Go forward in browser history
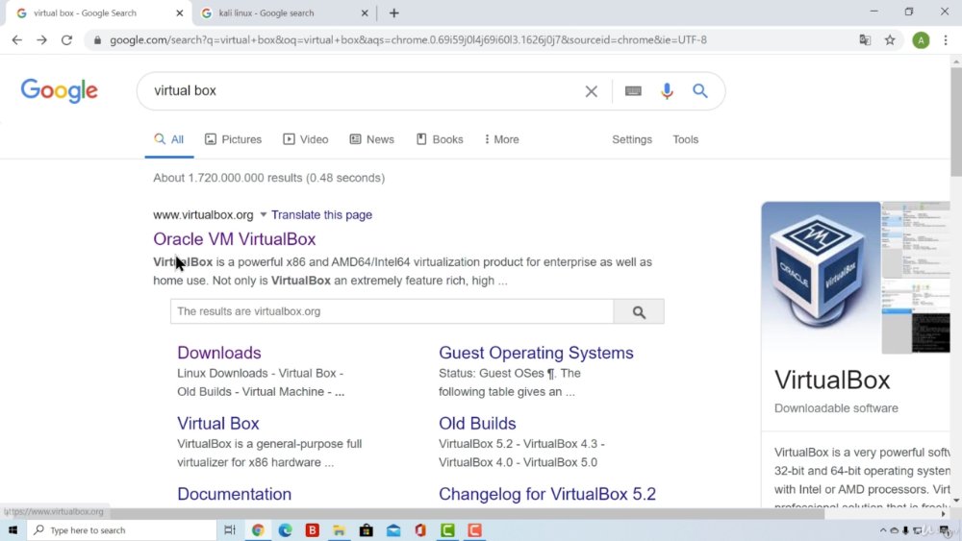 pyautogui.click(x=41, y=39)
